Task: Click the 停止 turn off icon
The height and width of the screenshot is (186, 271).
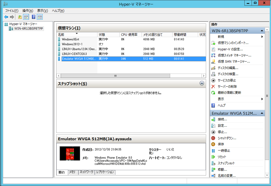Action: click(213, 132)
